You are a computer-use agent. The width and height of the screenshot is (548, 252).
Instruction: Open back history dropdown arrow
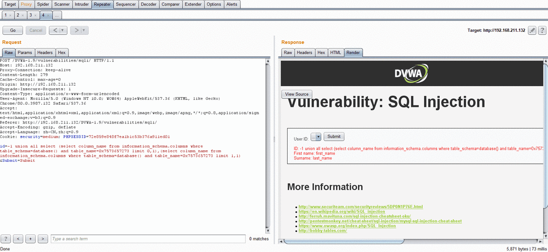63,30
